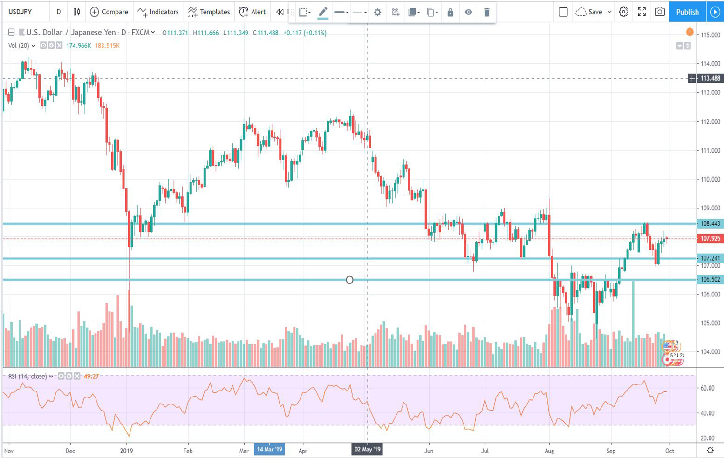Expand the Vol (20) indicator dropdown
The image size is (724, 458).
point(33,46)
